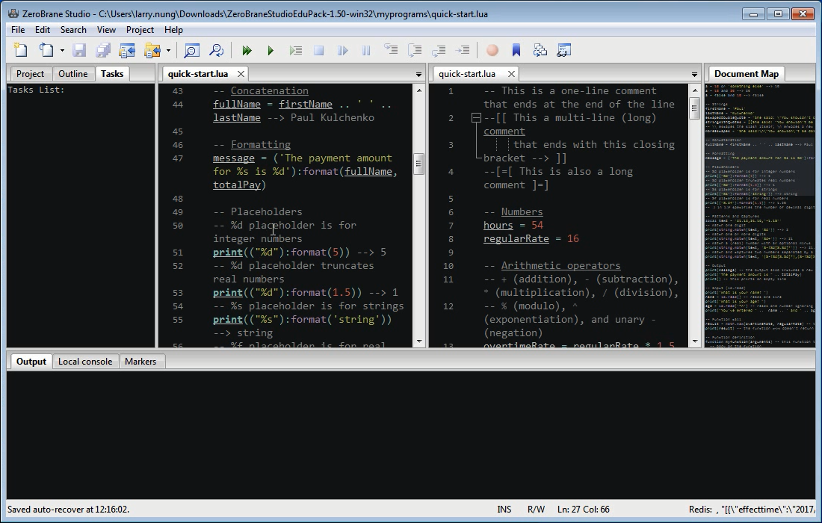Click the left editor vertical scrollbar thumb
This screenshot has width=822, height=523.
click(419, 164)
